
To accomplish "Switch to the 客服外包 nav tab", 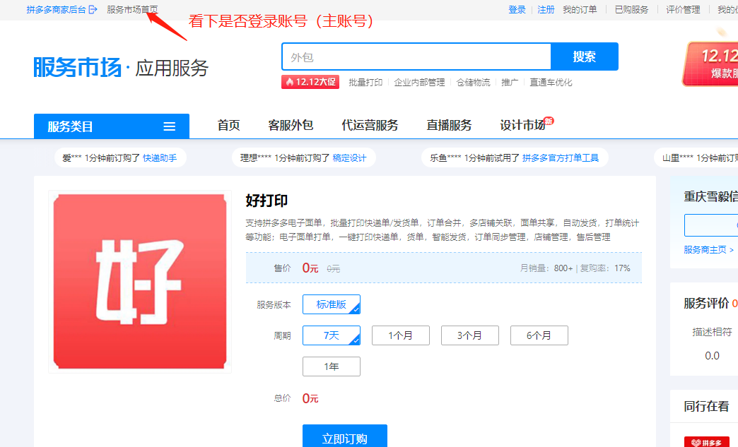I will point(291,125).
